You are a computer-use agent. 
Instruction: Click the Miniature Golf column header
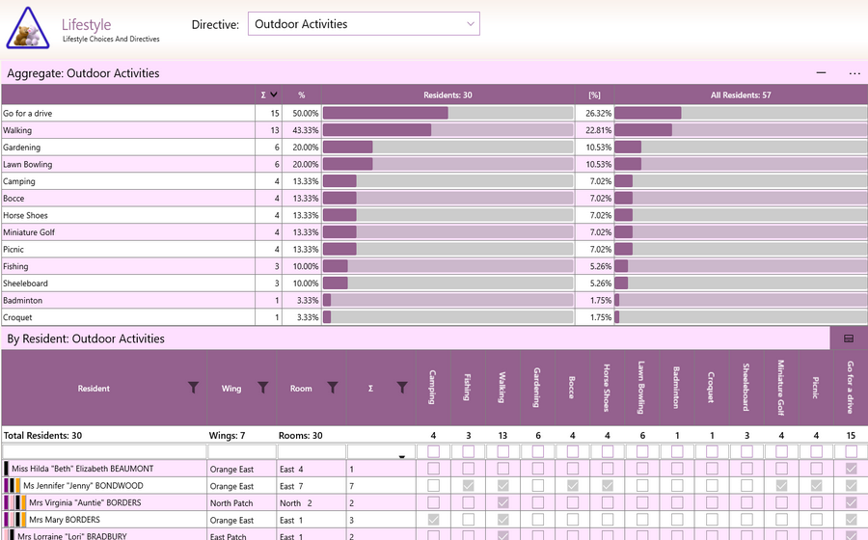coord(781,388)
